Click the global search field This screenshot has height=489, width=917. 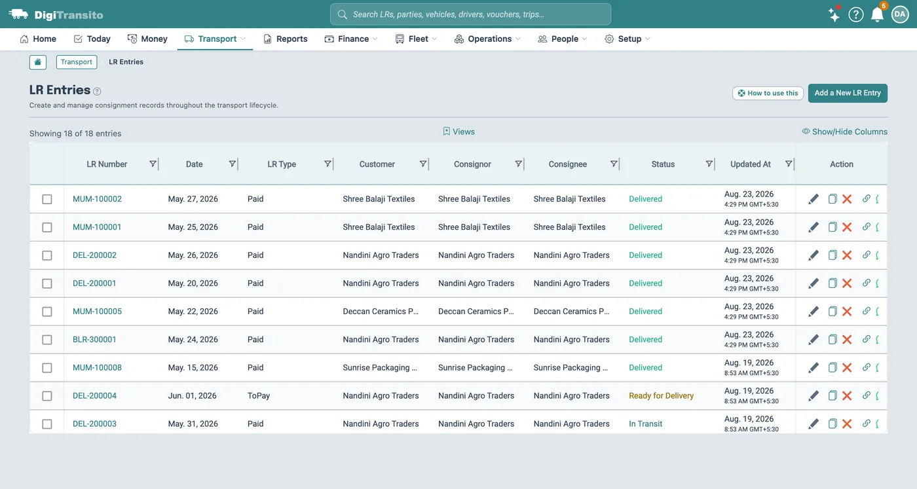pos(470,14)
